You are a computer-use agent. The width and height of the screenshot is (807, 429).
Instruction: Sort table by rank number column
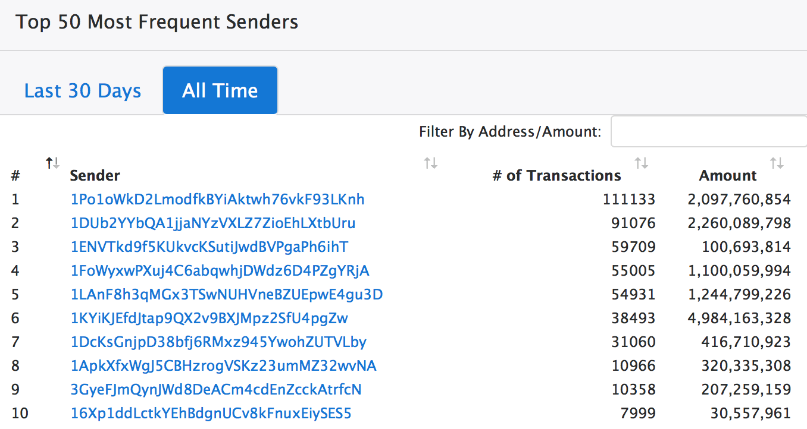pos(53,163)
